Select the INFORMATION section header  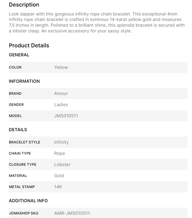[24, 81]
